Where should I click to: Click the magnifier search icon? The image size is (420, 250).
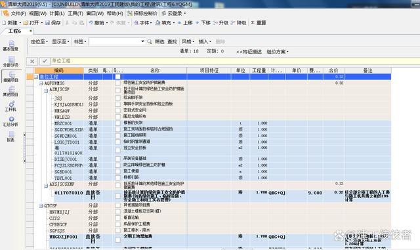pos(150,41)
